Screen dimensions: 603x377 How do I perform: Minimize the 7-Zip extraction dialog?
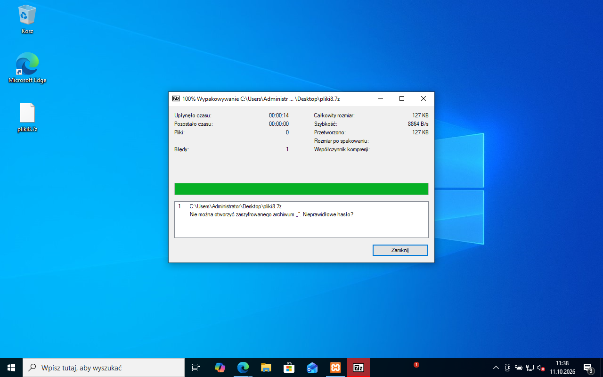[x=380, y=99]
